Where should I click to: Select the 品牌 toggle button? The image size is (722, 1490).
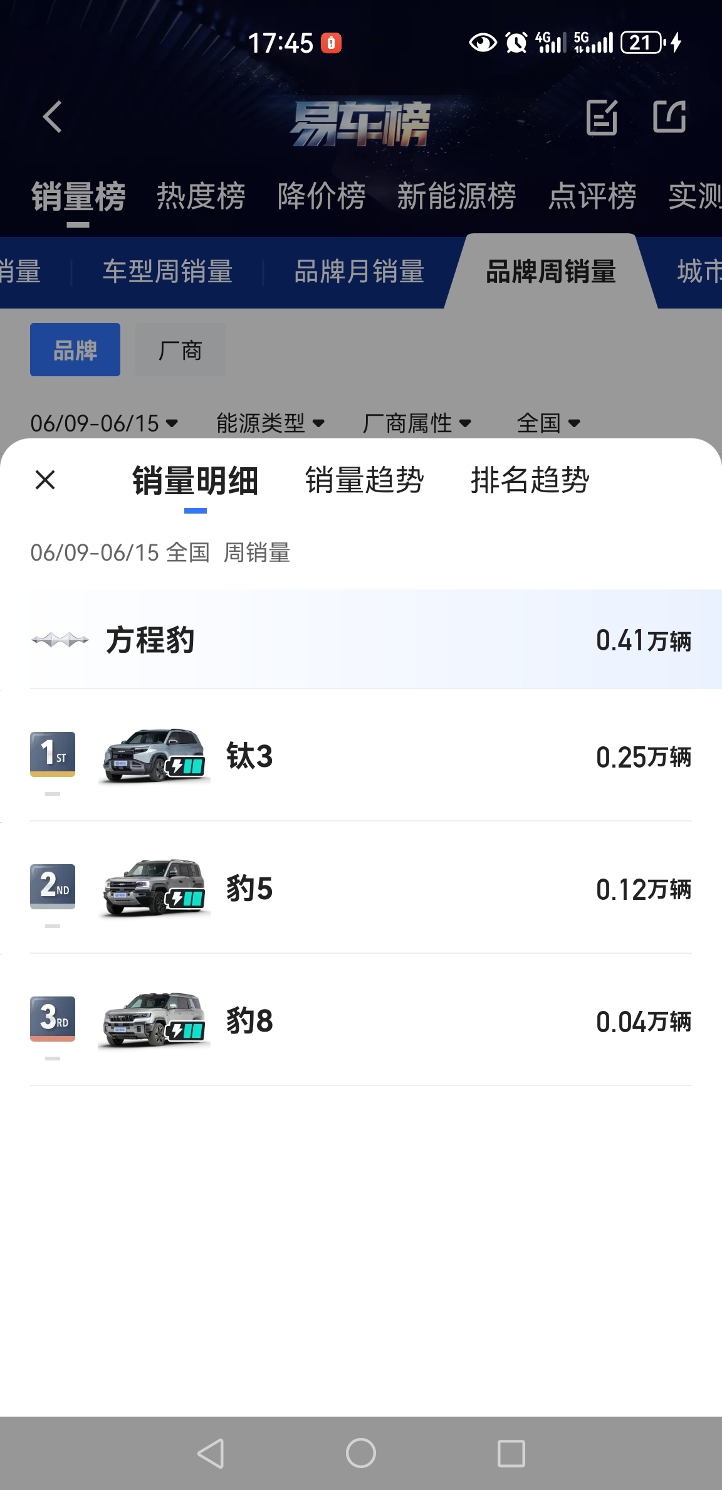(75, 349)
